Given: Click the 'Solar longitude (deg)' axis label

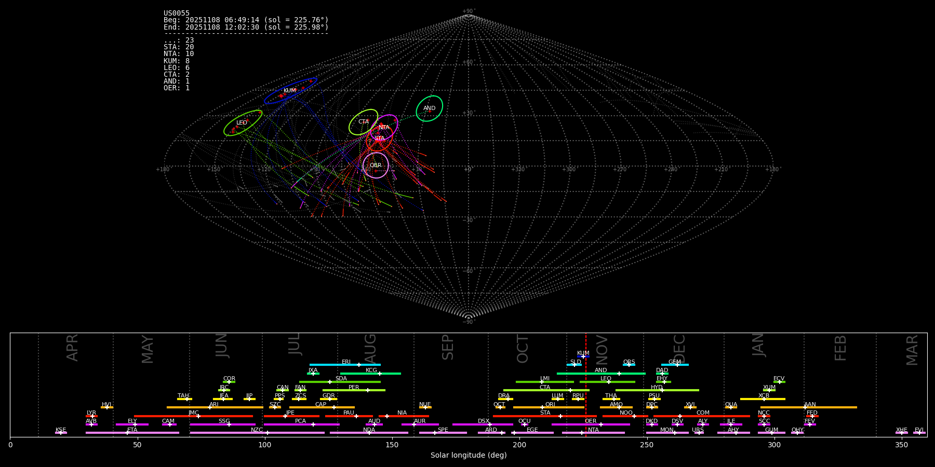Looking at the screenshot, I should point(468,455).
